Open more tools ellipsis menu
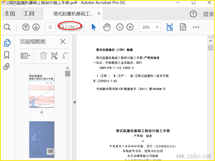 (196, 27)
